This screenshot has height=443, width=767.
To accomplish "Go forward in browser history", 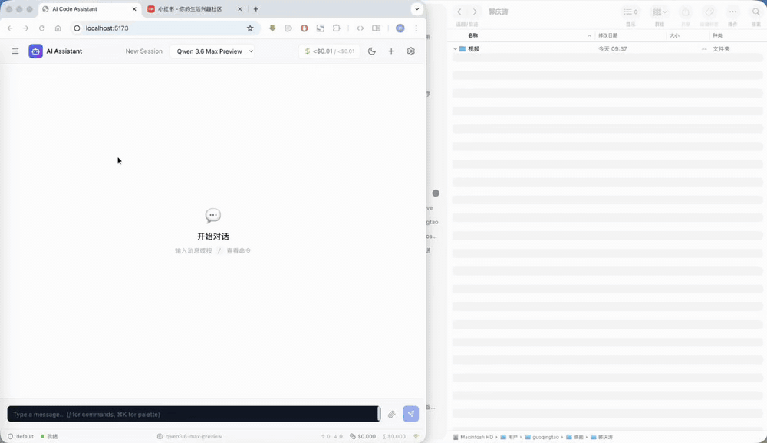I will (x=26, y=28).
